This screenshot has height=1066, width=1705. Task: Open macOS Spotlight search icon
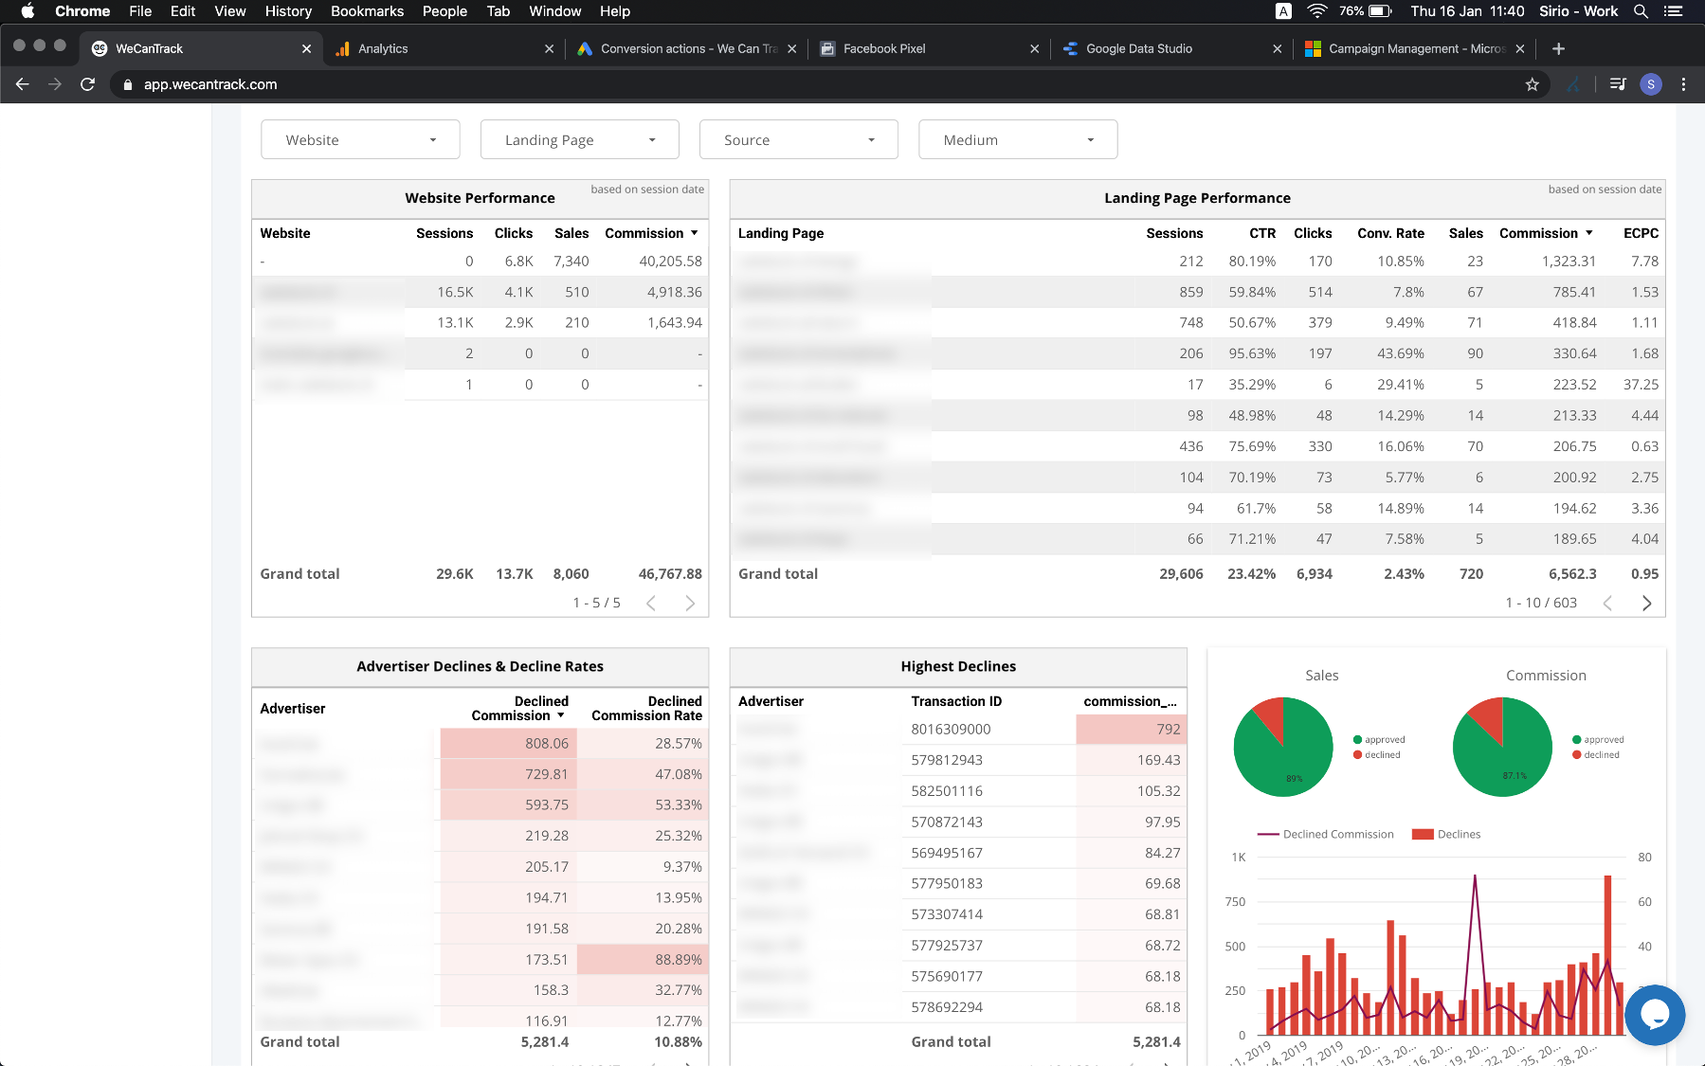pos(1641,11)
